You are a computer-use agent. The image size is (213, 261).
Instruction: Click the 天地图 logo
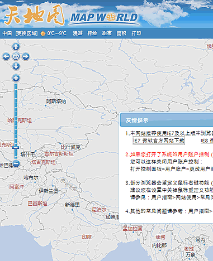point(34,15)
